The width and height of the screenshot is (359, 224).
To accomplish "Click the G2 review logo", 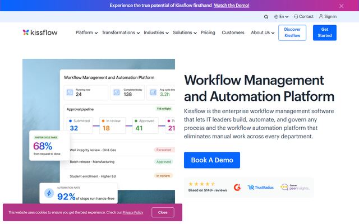I will click(237, 188).
